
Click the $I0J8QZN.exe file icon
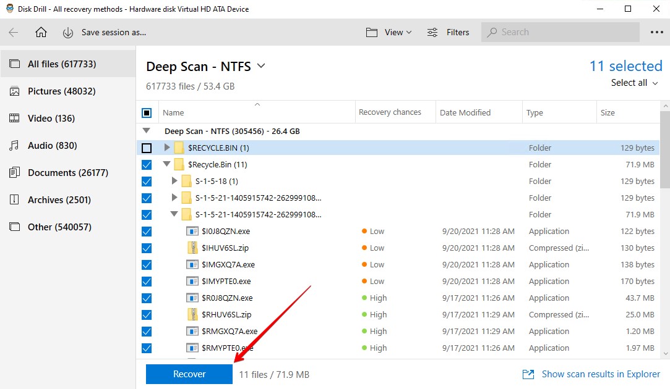click(x=192, y=231)
